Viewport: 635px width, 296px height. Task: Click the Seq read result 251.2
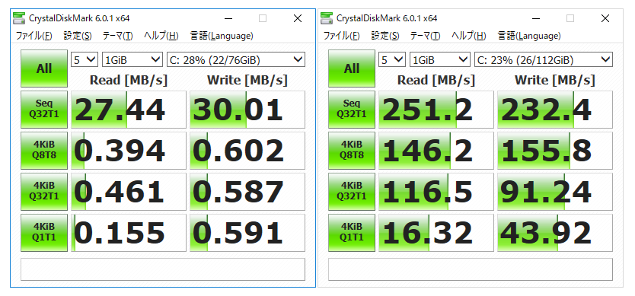pos(436,110)
